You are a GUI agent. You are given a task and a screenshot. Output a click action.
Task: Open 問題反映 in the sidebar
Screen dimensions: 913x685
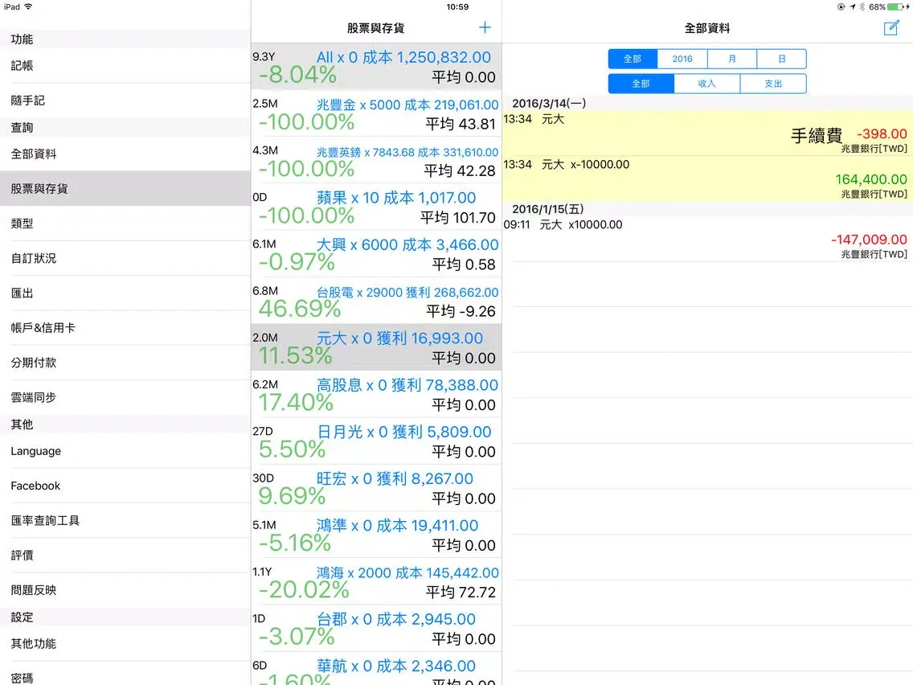[x=125, y=590]
